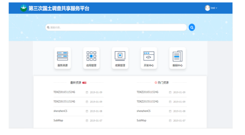Viewport: 245px width, 135px height.
Task: Open the news center document icon card
Action: click(x=178, y=58)
